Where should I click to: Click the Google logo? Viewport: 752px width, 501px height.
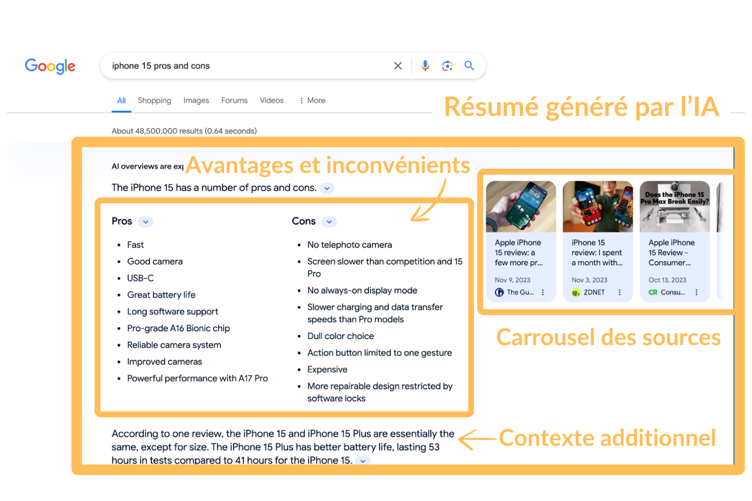(50, 66)
